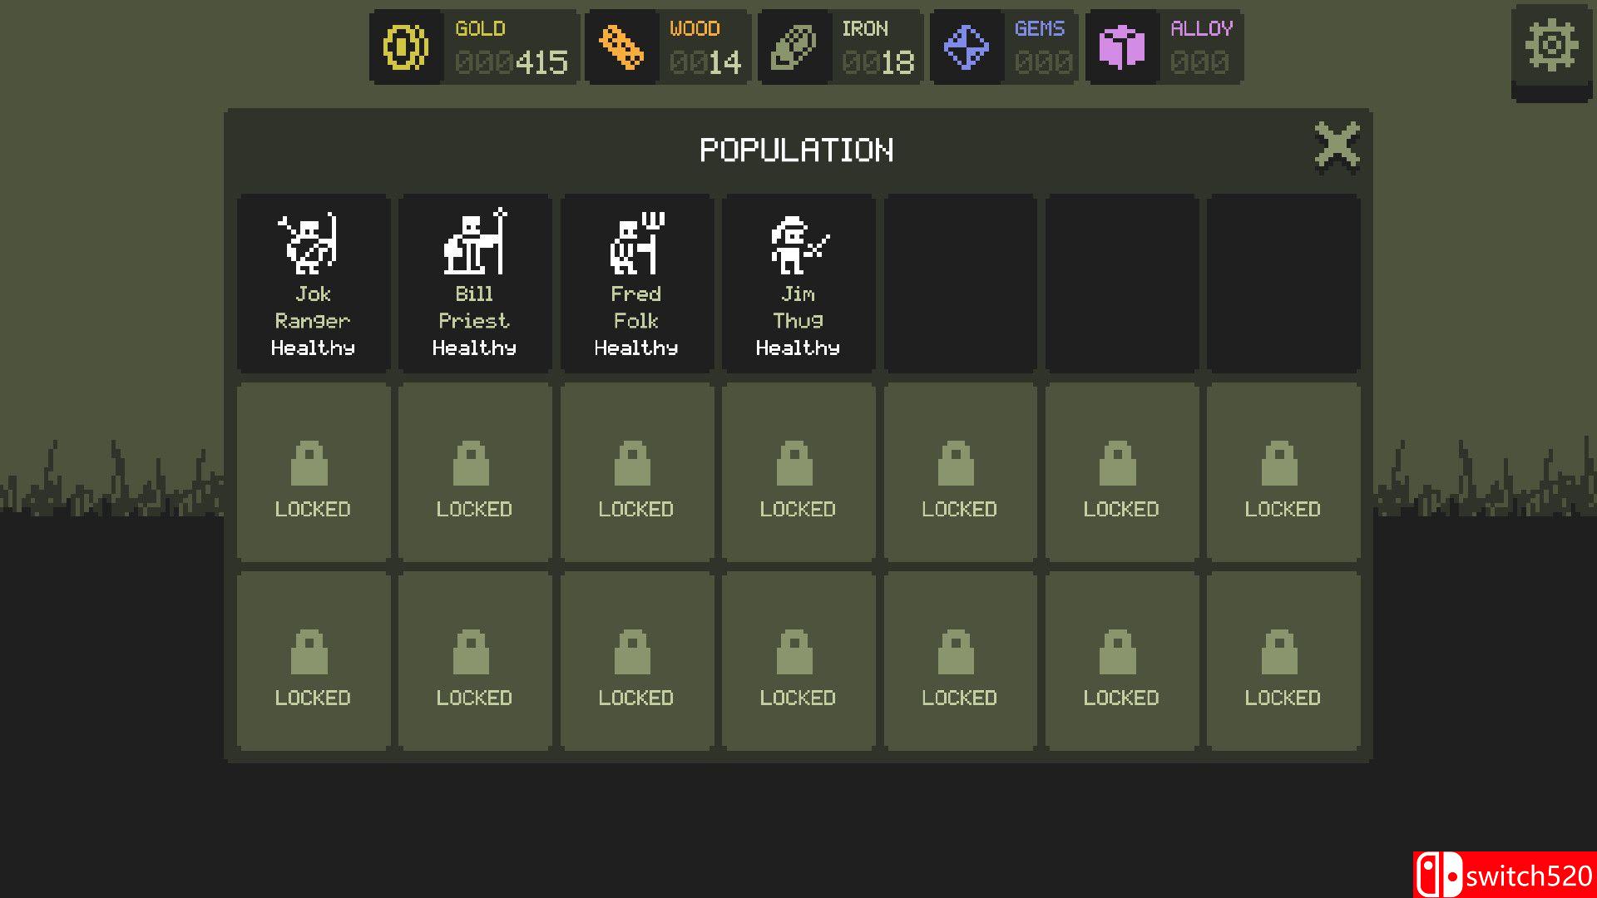Select the iron ingot icon

[x=794, y=47]
